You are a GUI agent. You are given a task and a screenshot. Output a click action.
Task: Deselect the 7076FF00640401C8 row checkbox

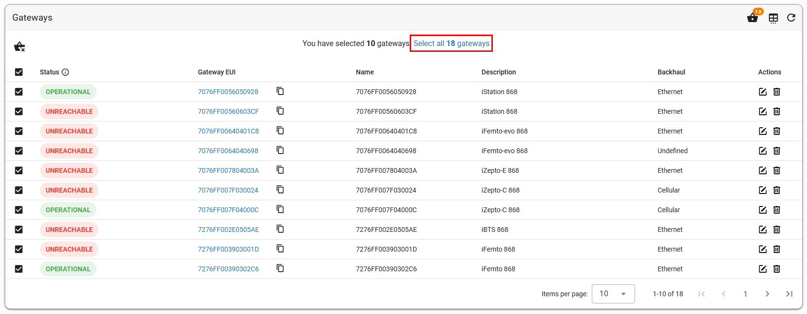[x=19, y=131]
